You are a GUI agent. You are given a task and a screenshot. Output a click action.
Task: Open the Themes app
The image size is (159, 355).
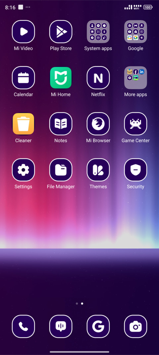tap(98, 170)
